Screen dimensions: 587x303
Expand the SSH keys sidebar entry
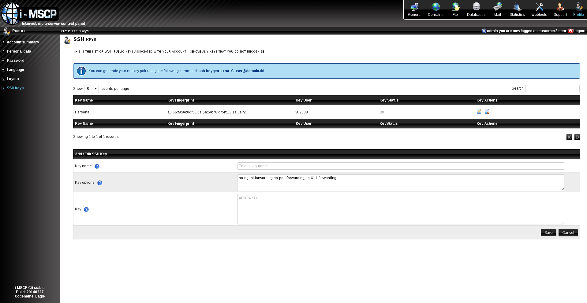(15, 88)
